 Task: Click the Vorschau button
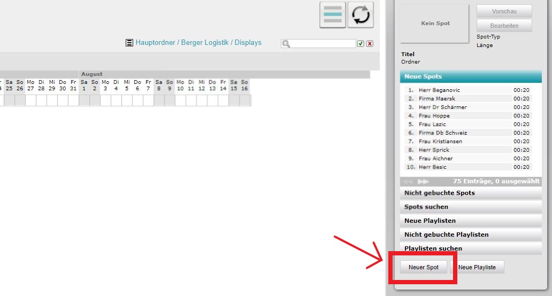point(504,11)
